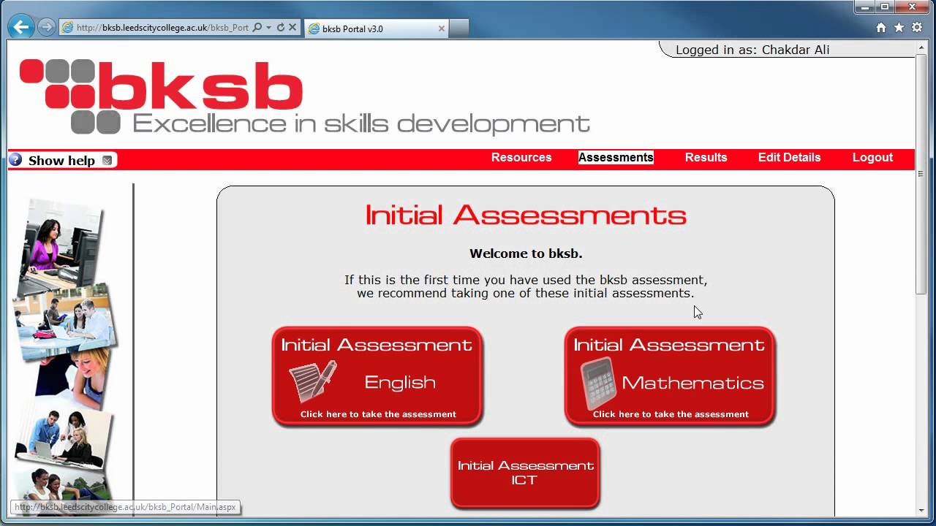Minimize the browser window
The height and width of the screenshot is (526, 936).
pyautogui.click(x=865, y=7)
